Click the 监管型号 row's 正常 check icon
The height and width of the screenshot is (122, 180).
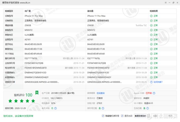[151, 40]
